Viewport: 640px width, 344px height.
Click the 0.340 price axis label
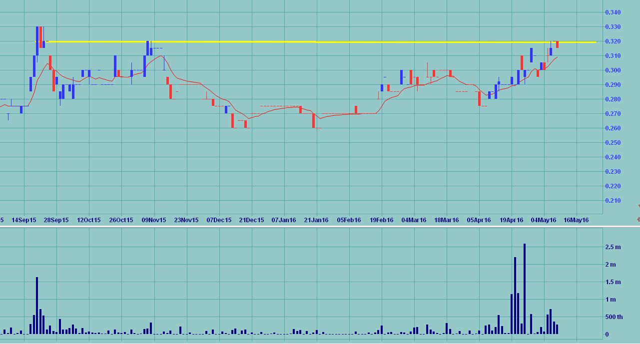tap(613, 12)
